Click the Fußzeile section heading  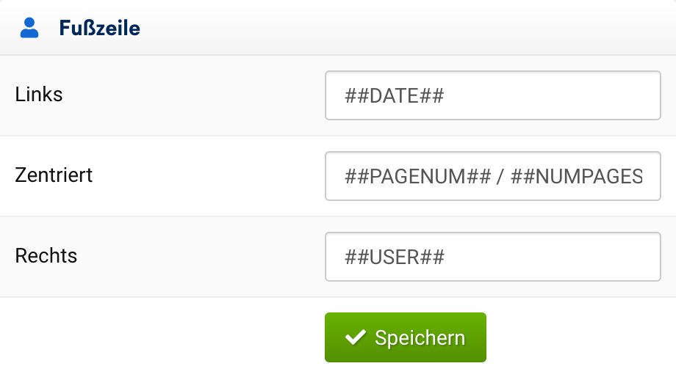pyautogui.click(x=99, y=29)
